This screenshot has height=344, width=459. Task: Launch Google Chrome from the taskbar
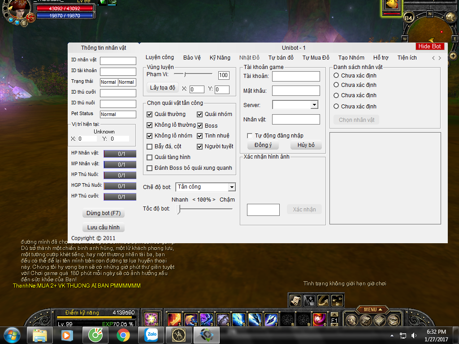tap(123, 335)
